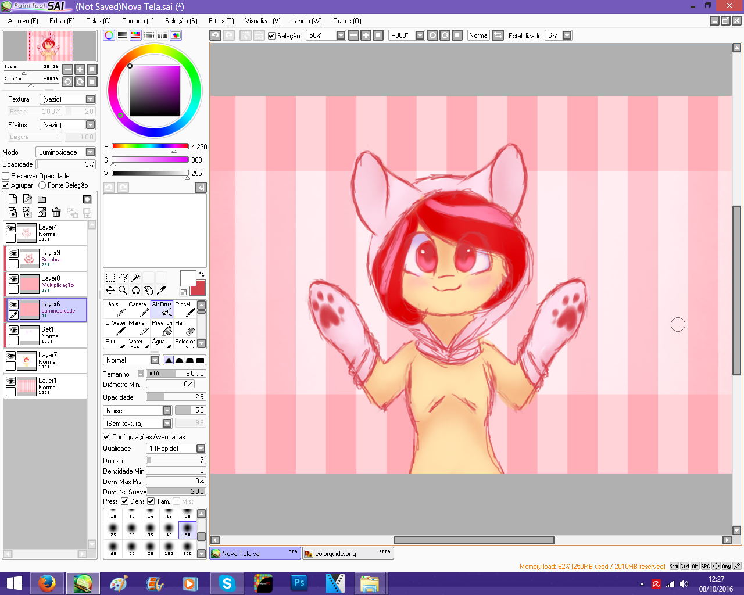This screenshot has width=744, height=595.
Task: Select the Fonte Seleção radio option
Action: (42, 185)
